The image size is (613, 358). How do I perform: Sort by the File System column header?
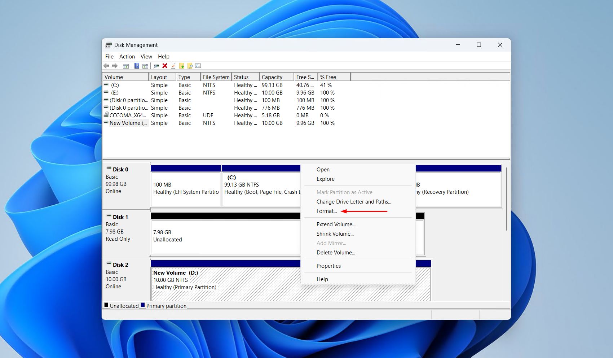click(216, 77)
